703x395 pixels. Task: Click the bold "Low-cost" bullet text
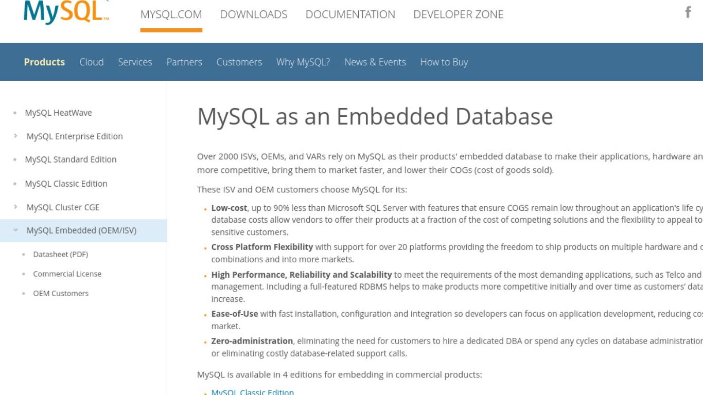tap(229, 208)
